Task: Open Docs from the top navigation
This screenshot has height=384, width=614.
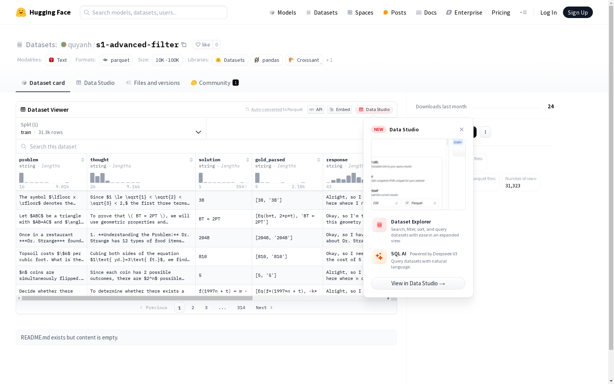Action: (x=426, y=12)
